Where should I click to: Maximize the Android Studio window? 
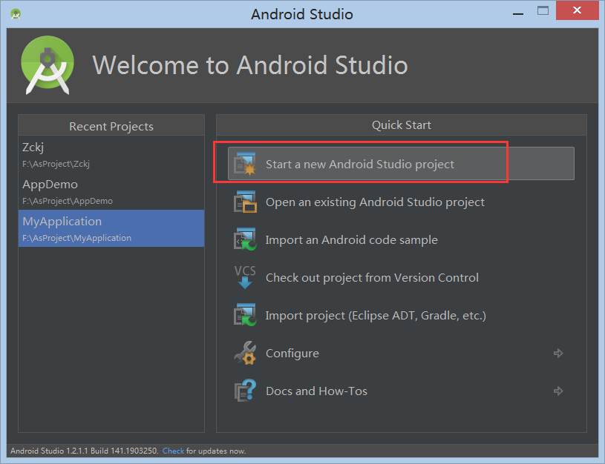(543, 11)
